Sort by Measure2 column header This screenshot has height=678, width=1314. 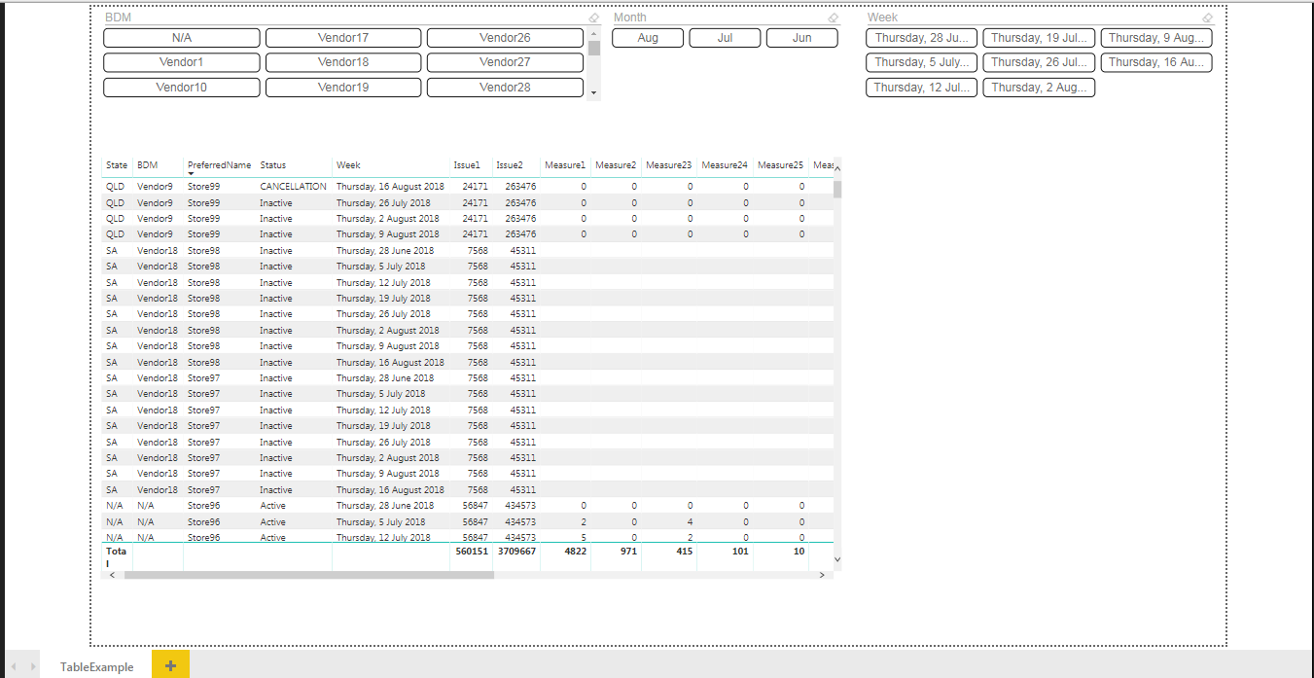click(616, 165)
